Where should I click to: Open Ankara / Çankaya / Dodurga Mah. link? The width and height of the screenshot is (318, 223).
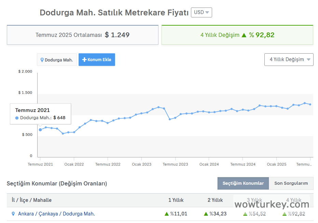tap(56, 214)
